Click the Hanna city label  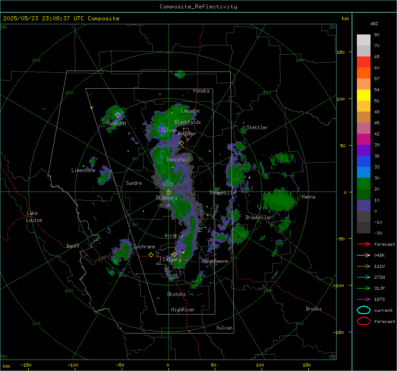click(x=308, y=197)
